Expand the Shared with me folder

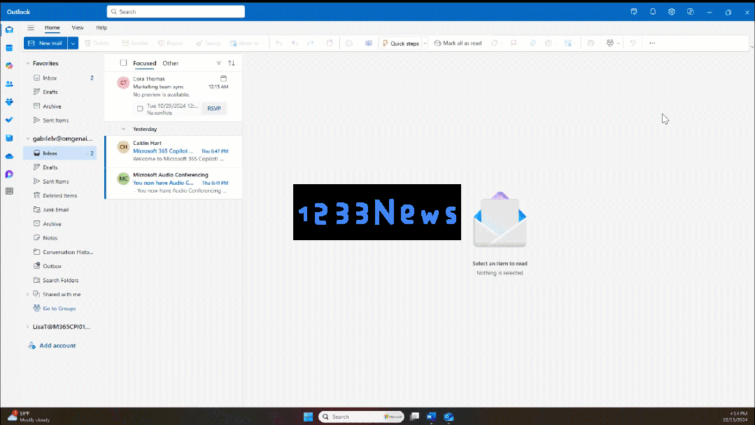[x=27, y=294]
